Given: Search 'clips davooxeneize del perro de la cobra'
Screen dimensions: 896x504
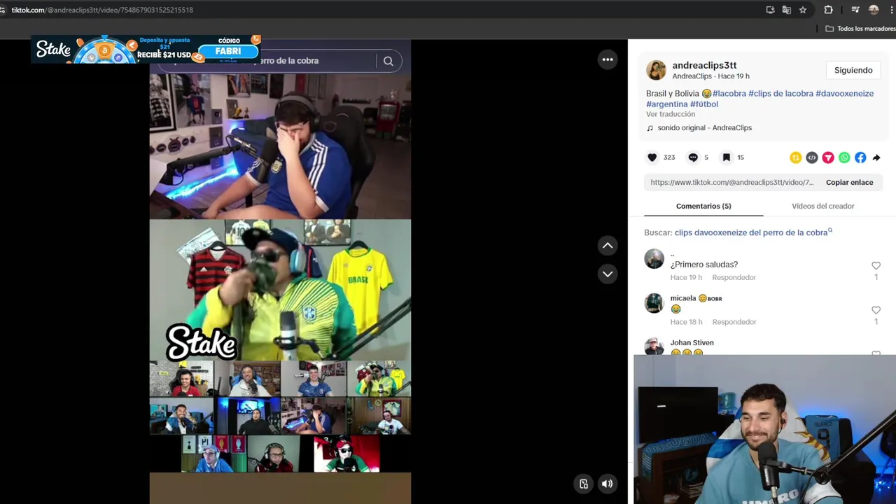Looking at the screenshot, I should point(752,232).
